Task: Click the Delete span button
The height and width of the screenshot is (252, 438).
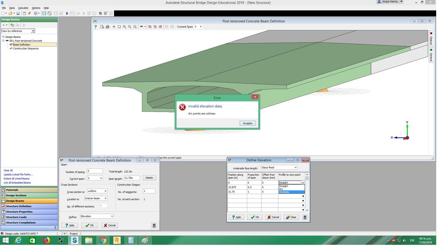Action: pyautogui.click(x=150, y=178)
